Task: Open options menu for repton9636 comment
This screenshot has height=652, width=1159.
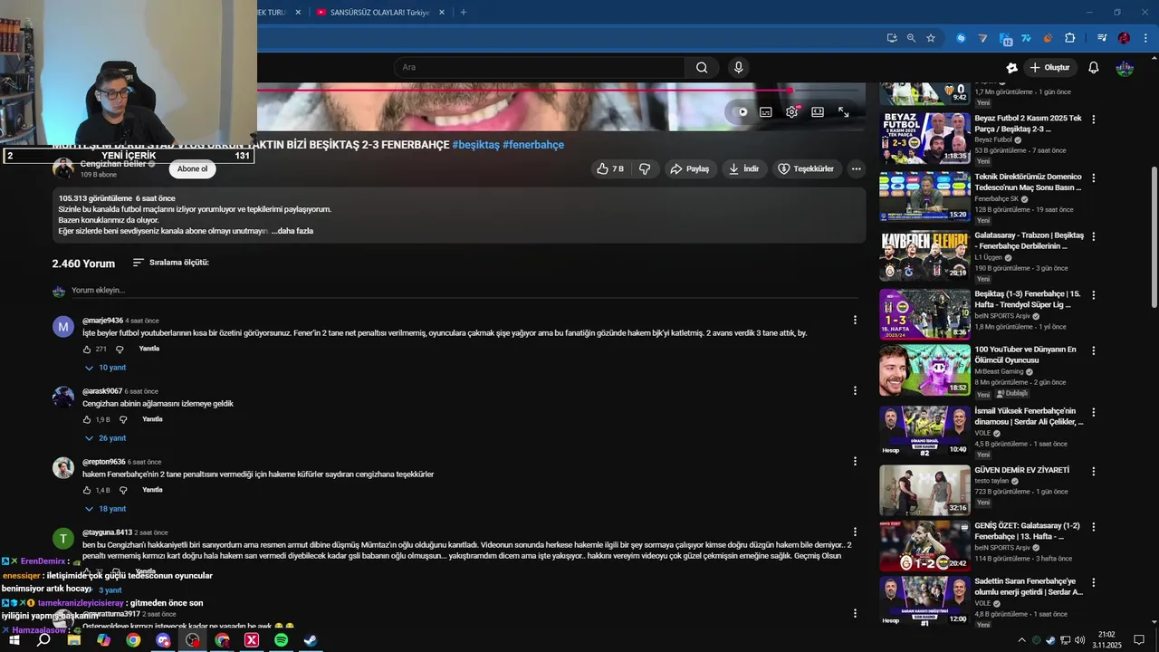Action: [855, 461]
